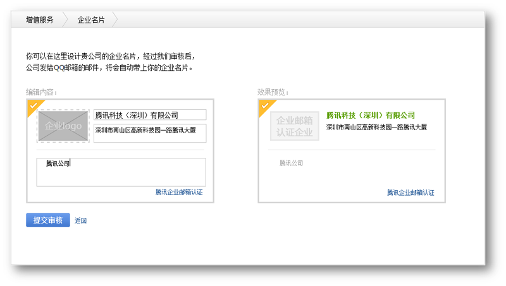
Task: Select the 企业名片 breadcrumb tab
Action: (x=90, y=20)
